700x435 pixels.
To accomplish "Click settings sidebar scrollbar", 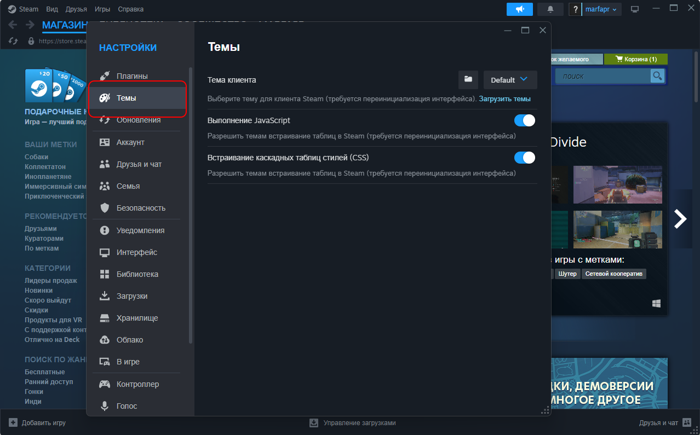I will coord(191,205).
